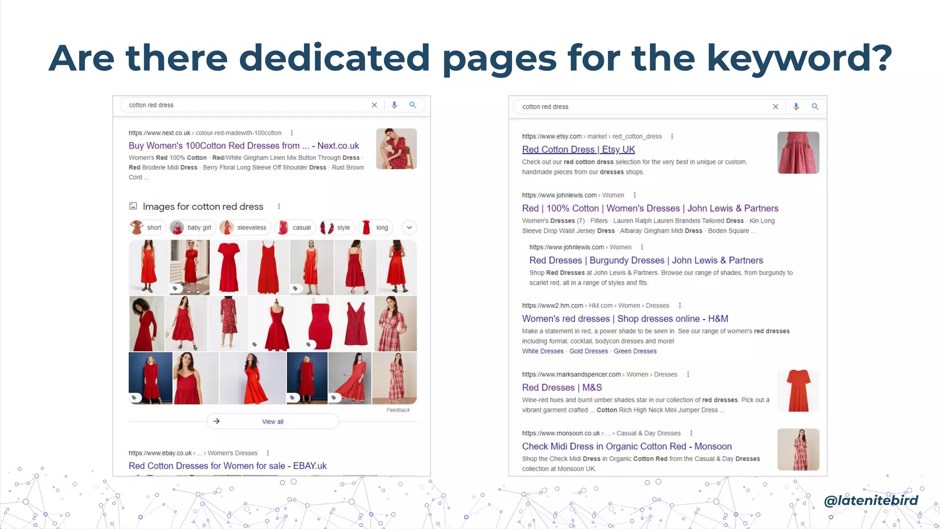Click the Green Dresses sitelink under H&M
This screenshot has height=529, width=940.
click(635, 351)
